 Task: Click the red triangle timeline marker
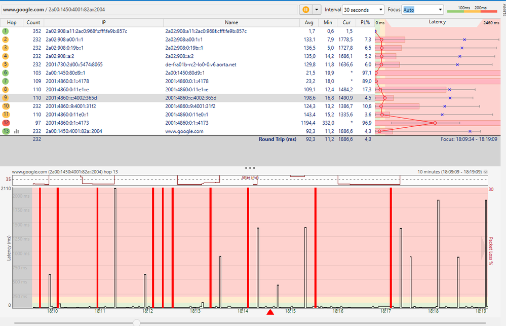[x=270, y=312]
